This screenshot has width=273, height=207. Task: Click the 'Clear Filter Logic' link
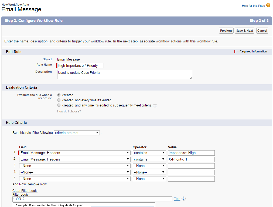[x=25, y=191]
